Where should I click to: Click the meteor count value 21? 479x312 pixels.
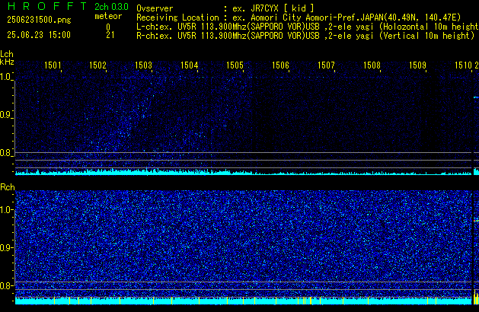(x=110, y=35)
